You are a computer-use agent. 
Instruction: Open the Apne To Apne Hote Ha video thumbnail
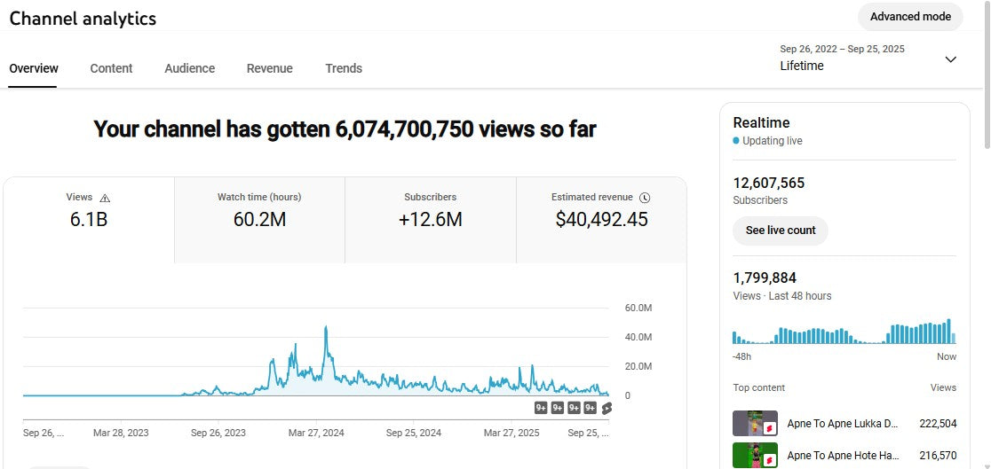tap(755, 455)
